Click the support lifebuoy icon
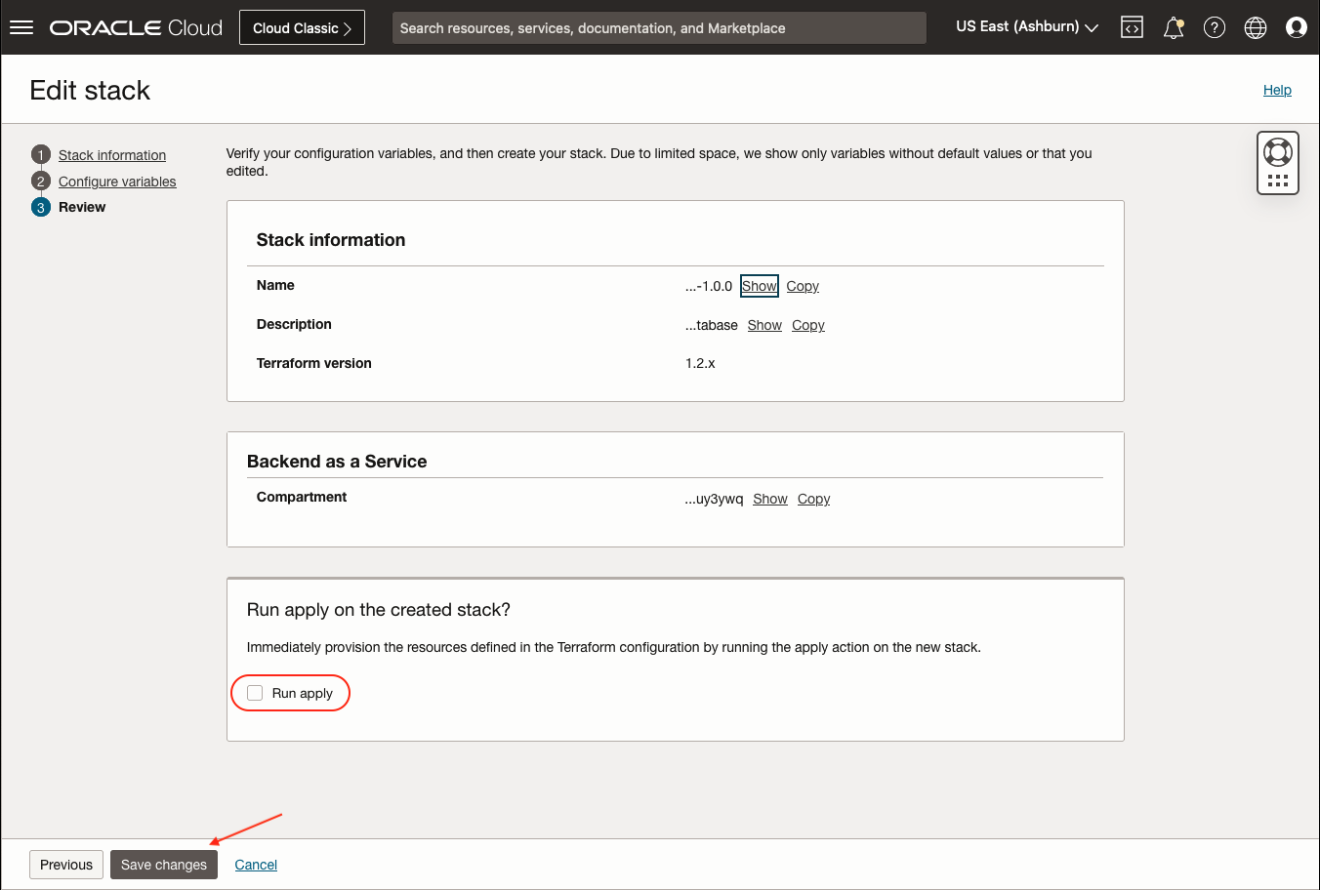 [1277, 152]
